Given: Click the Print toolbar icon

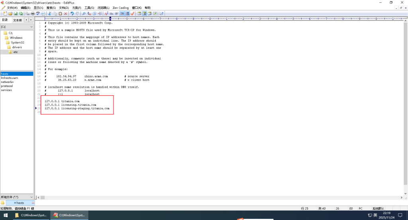Looking at the screenshot, I should coord(32,14).
